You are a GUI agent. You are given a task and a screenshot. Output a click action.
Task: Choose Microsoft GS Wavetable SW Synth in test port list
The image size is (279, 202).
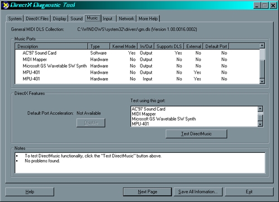pos(194,119)
